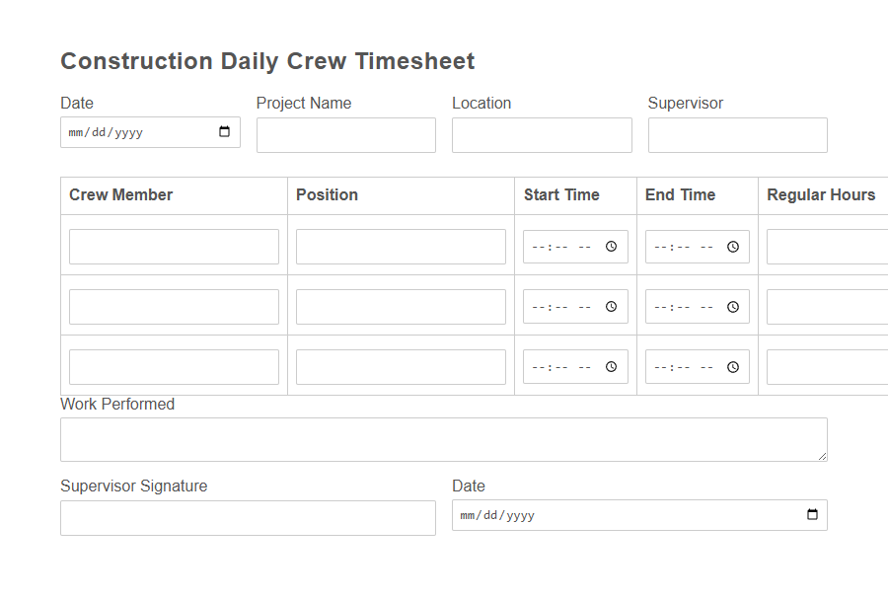Viewport: 888px width, 599px height.
Task: Focus the first Crew Member input box
Action: [174, 246]
